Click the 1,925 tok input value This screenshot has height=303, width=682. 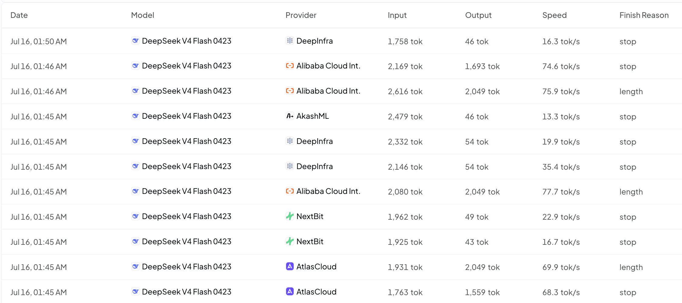(x=405, y=242)
